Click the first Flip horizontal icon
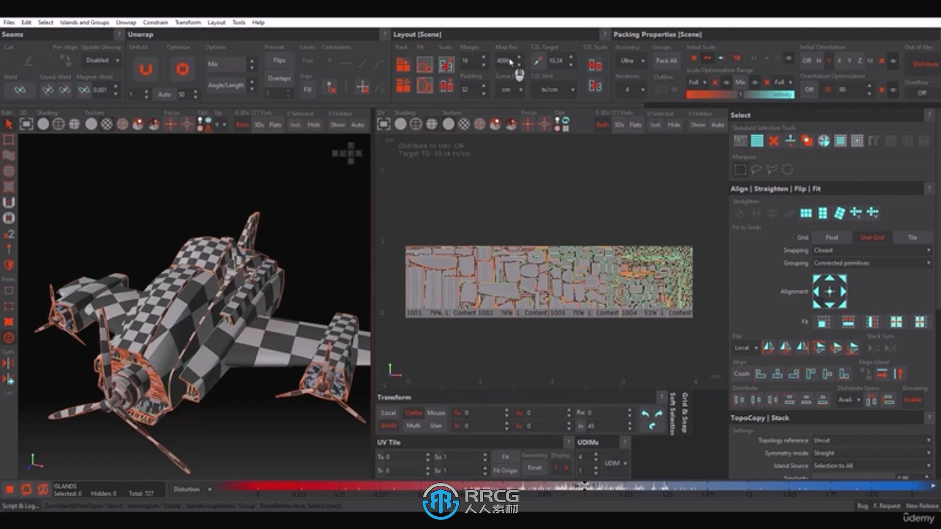 (x=769, y=348)
